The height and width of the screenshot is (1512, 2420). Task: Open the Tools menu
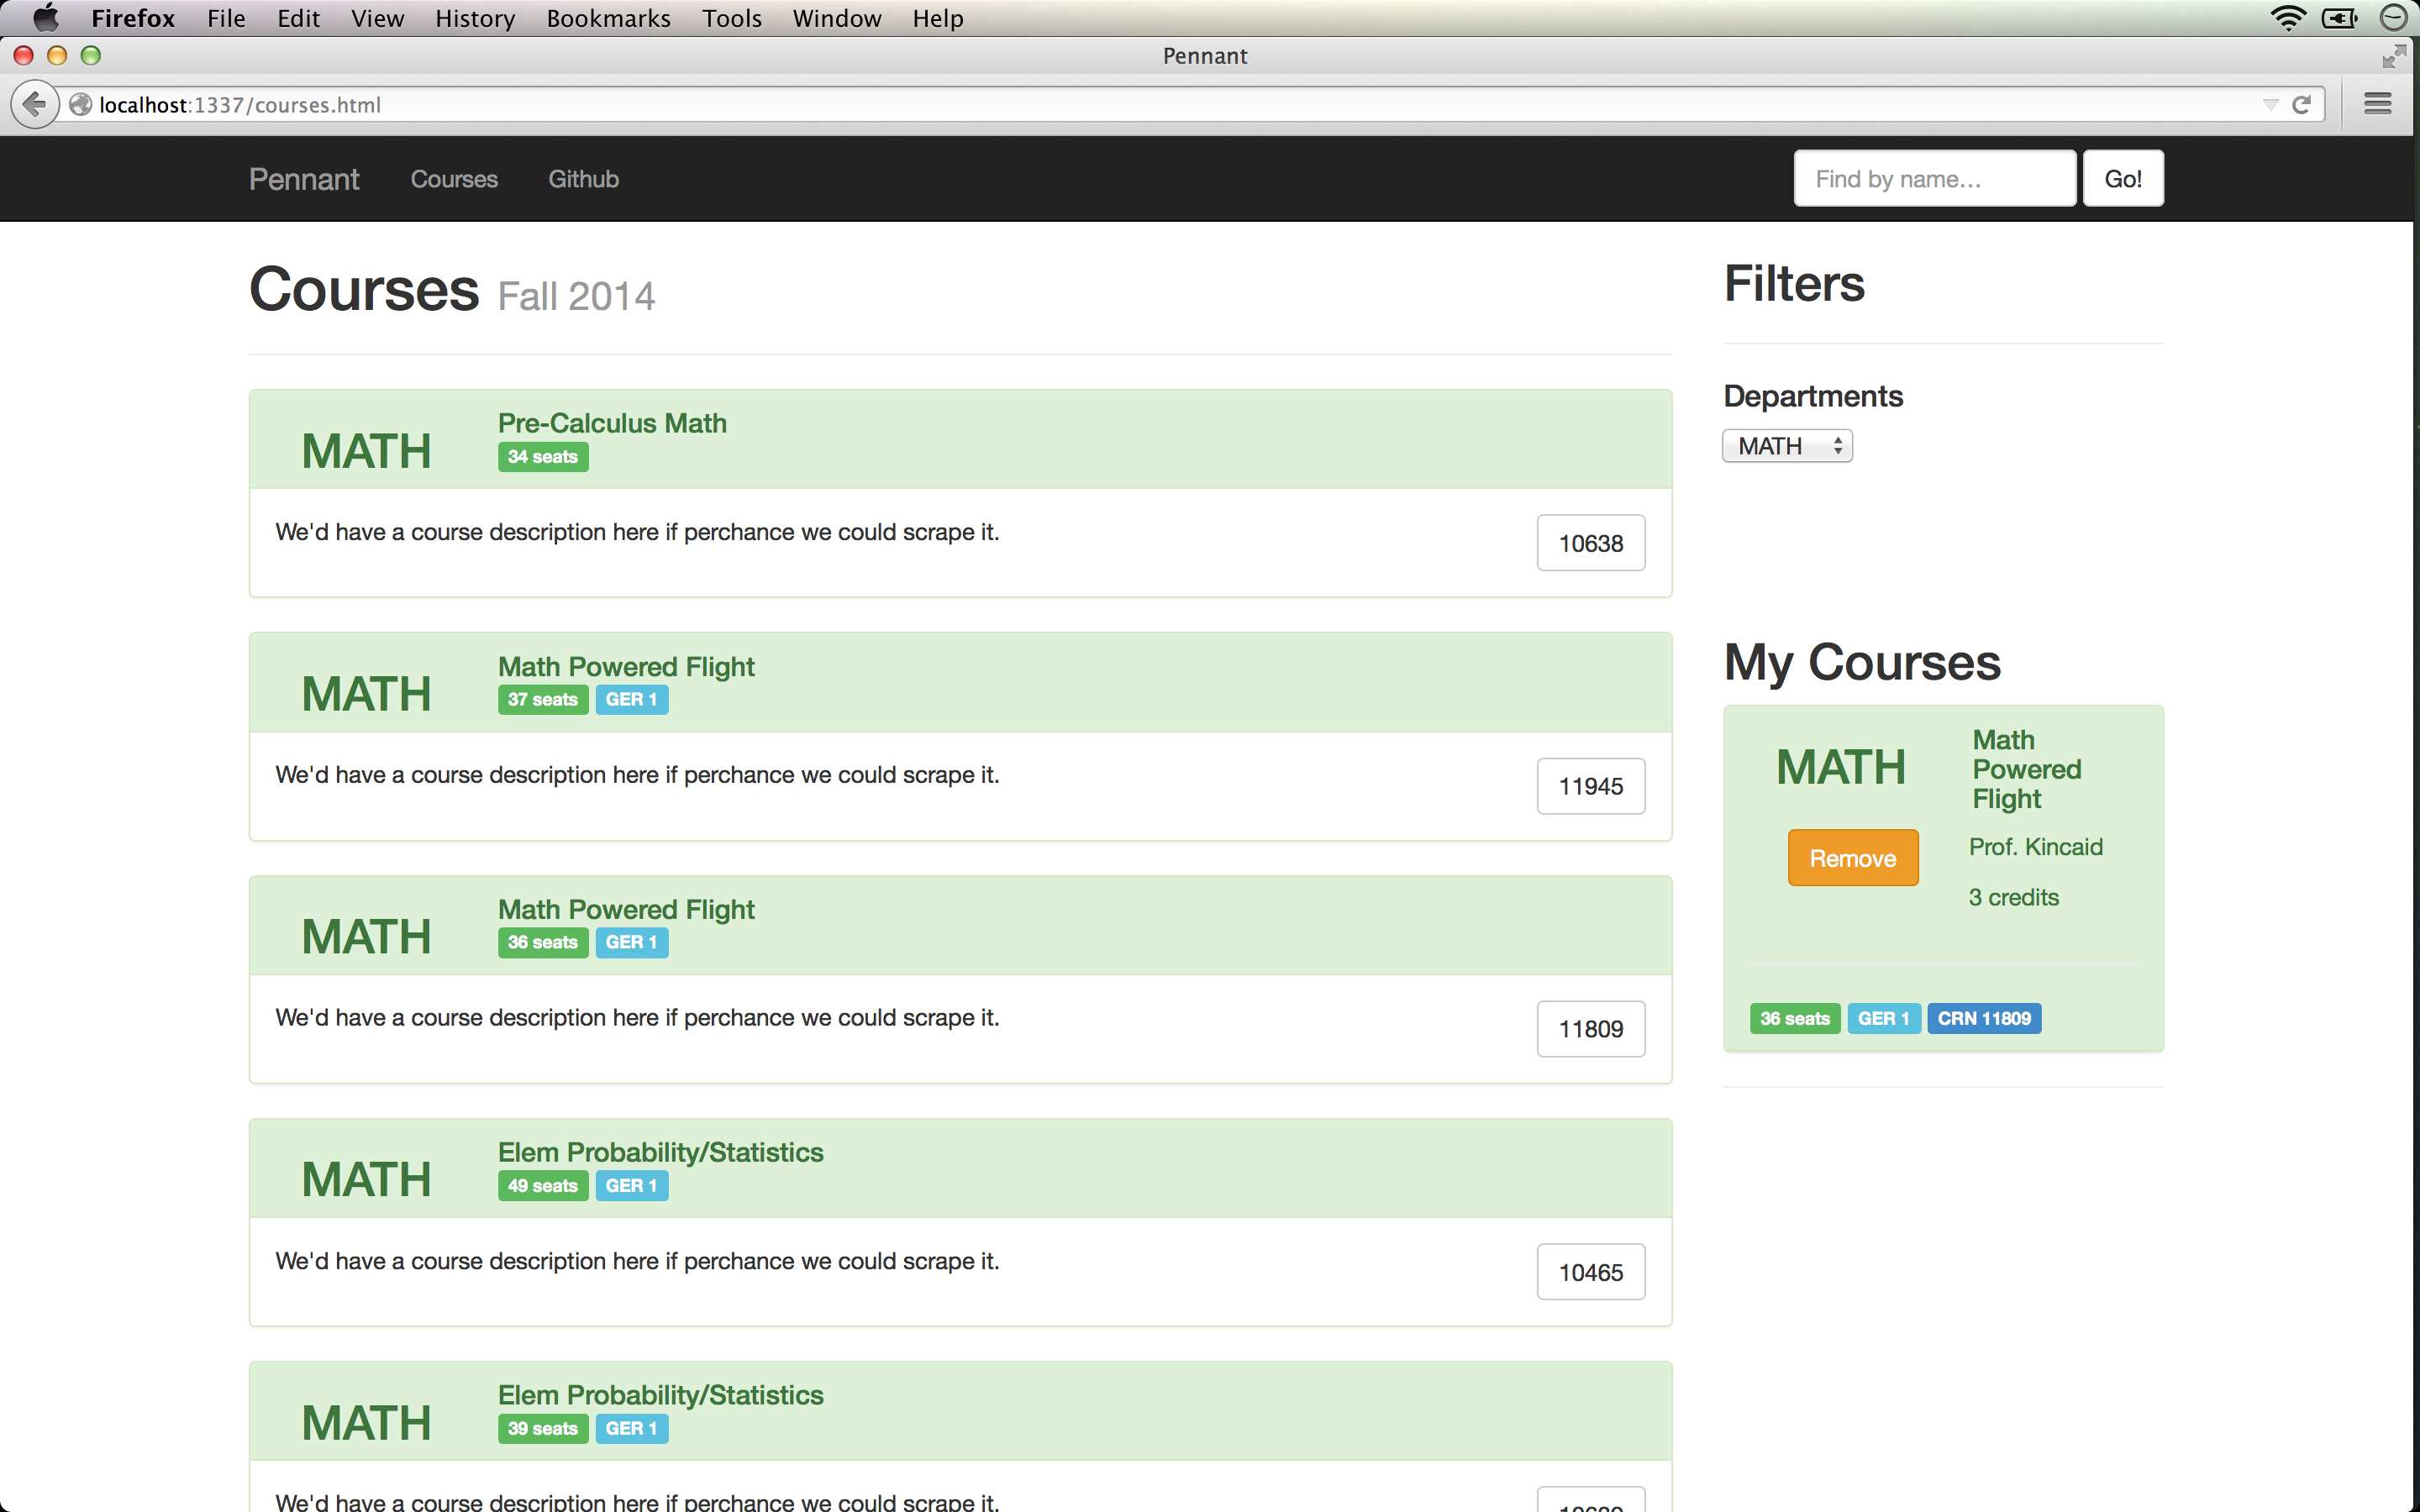[x=731, y=18]
